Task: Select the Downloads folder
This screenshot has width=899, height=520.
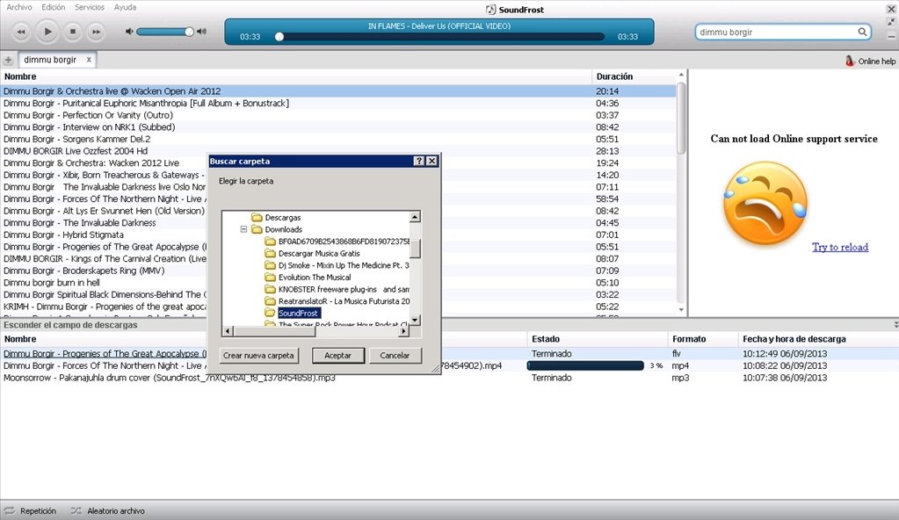Action: coord(283,229)
